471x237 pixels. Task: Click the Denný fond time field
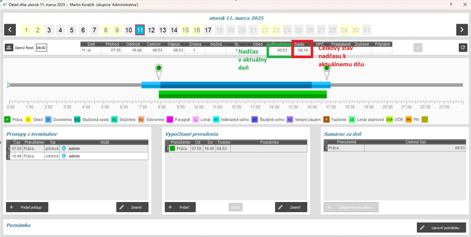click(x=41, y=48)
